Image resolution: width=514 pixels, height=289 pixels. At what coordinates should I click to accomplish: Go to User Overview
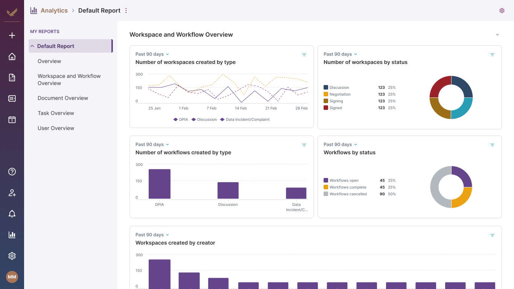tap(56, 128)
